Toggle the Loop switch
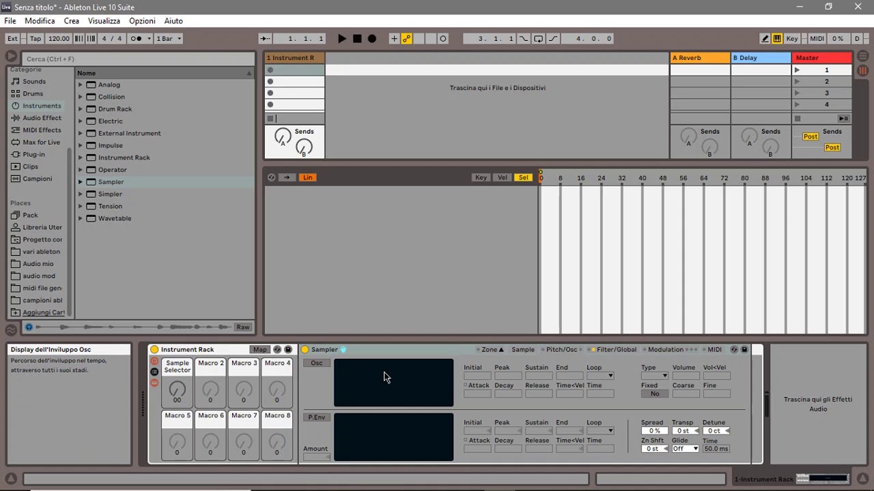Image resolution: width=874 pixels, height=491 pixels. pos(539,39)
